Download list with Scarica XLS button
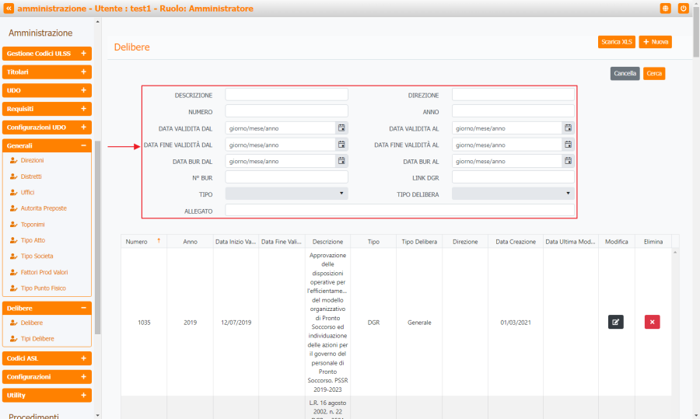Image resolution: width=700 pixels, height=419 pixels. [x=616, y=42]
